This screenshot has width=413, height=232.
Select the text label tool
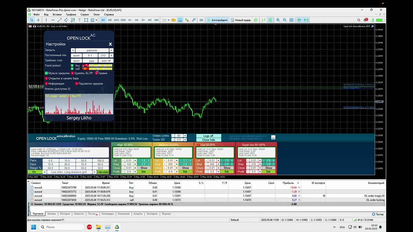pos(79,20)
